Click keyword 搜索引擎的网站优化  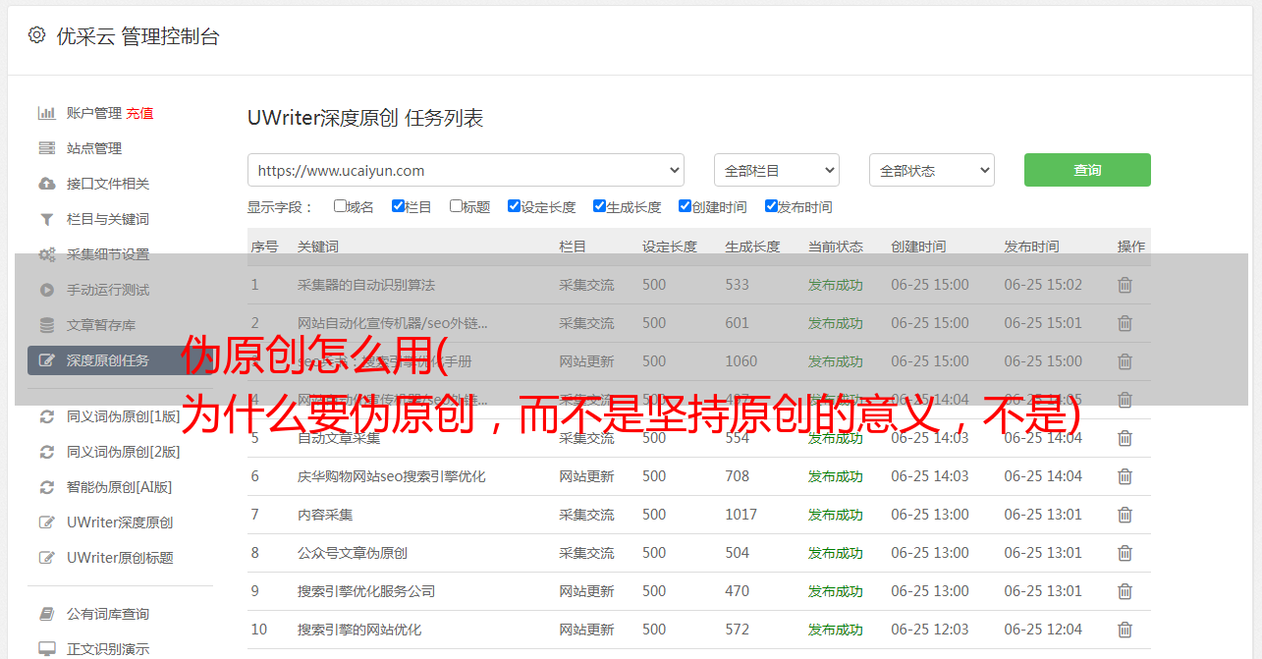359,630
